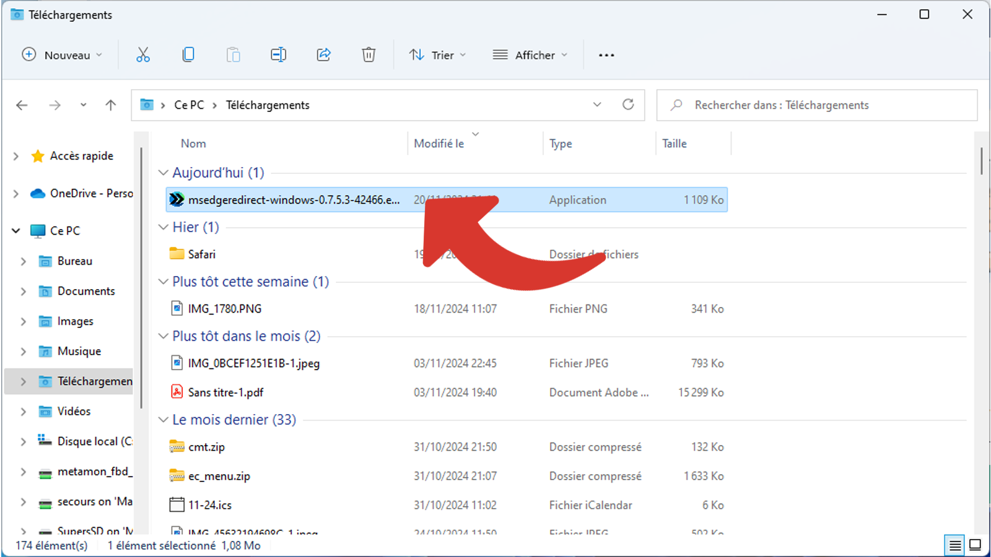991x557 pixels.
Task: Click the Copy icon in toolbar
Action: click(x=188, y=55)
